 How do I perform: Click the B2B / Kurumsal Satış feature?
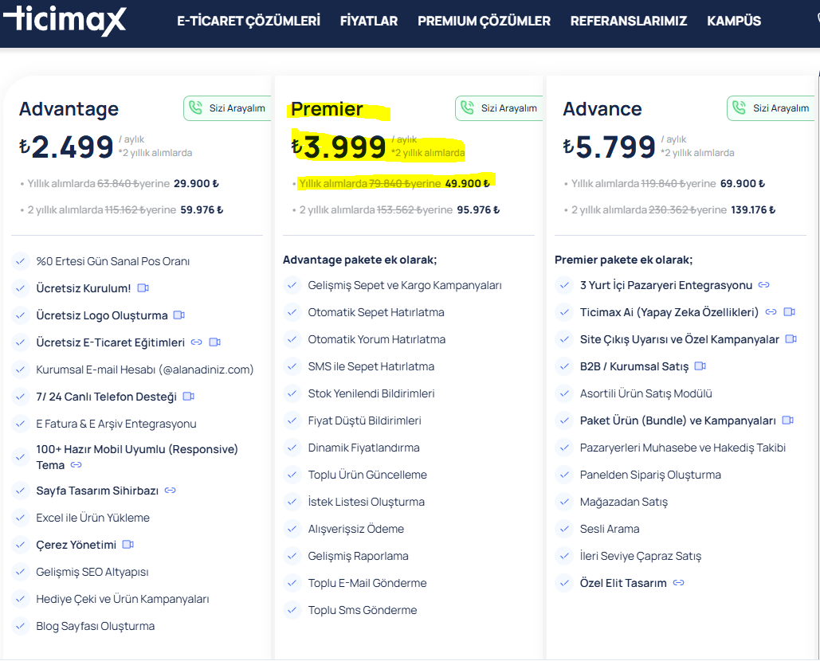(634, 367)
